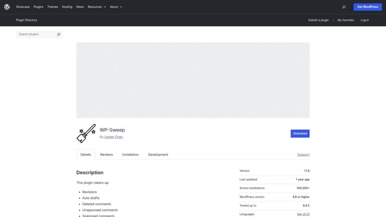Switch to the Installation tab
Image resolution: width=386 pixels, height=217 pixels.
tap(130, 154)
